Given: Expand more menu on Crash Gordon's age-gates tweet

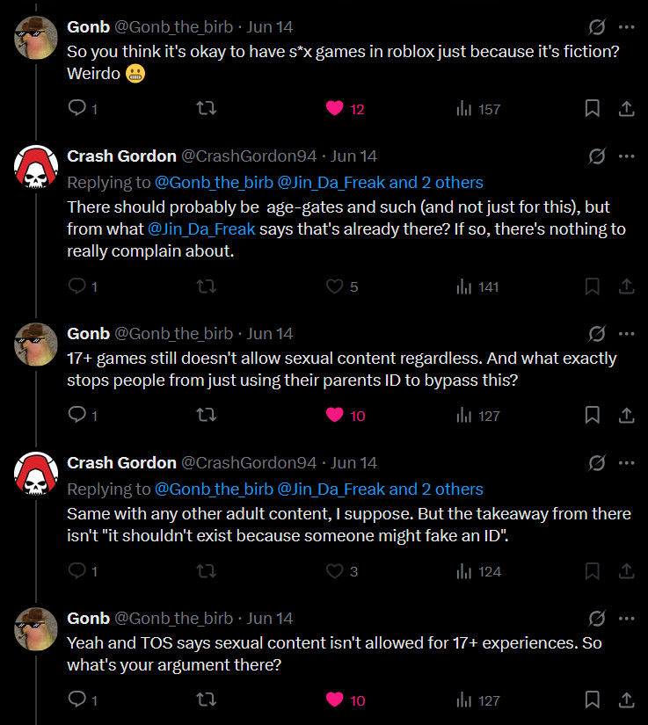Looking at the screenshot, I should [626, 156].
